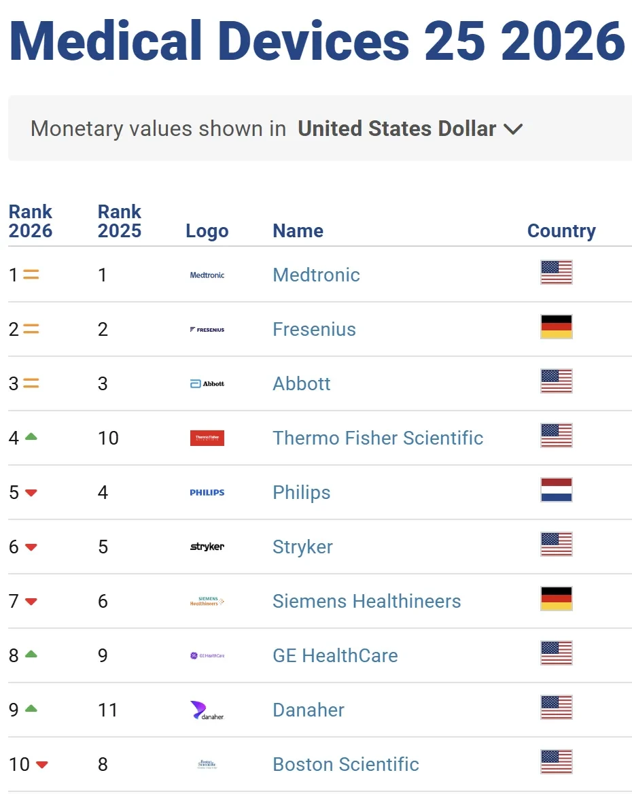Click the GE HealthCare logo
This screenshot has height=794, width=632.
(207, 656)
